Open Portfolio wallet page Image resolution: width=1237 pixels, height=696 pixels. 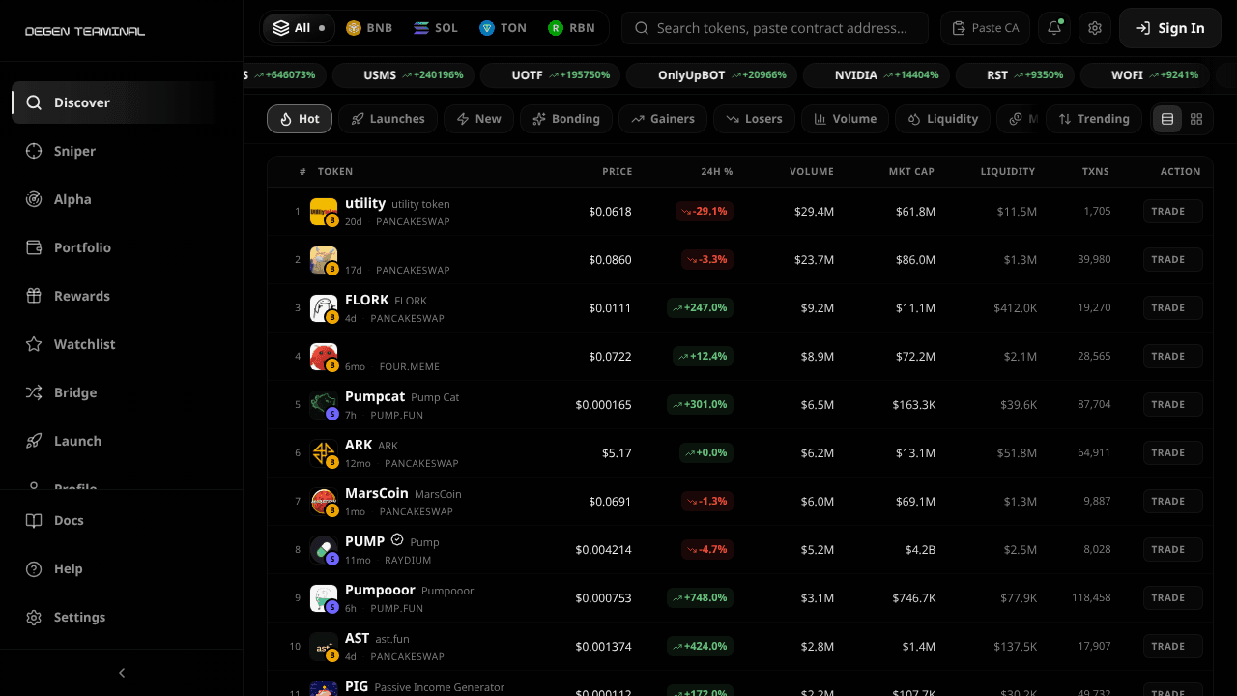[x=114, y=247]
